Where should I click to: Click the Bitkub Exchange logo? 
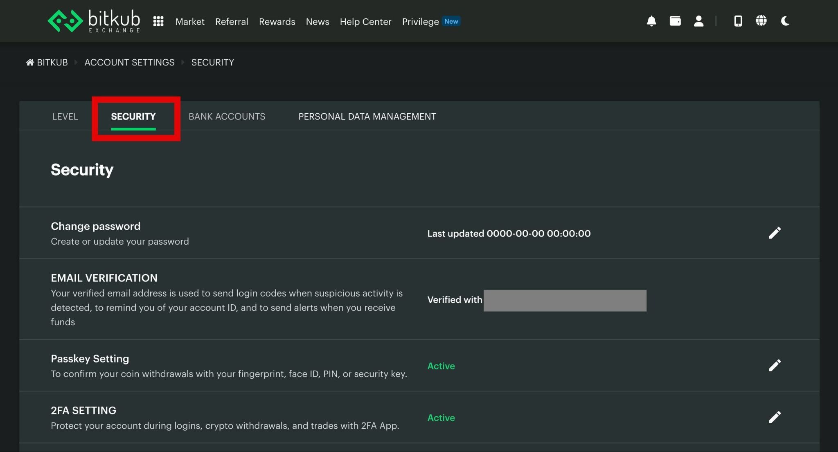[94, 21]
